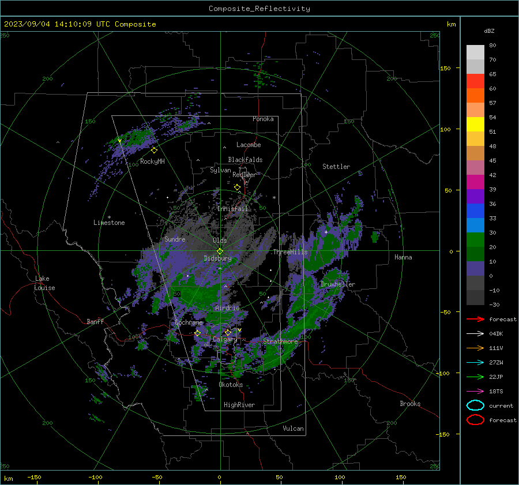Click the dBZ legend heading
The height and width of the screenshot is (485, 519).
tap(489, 31)
